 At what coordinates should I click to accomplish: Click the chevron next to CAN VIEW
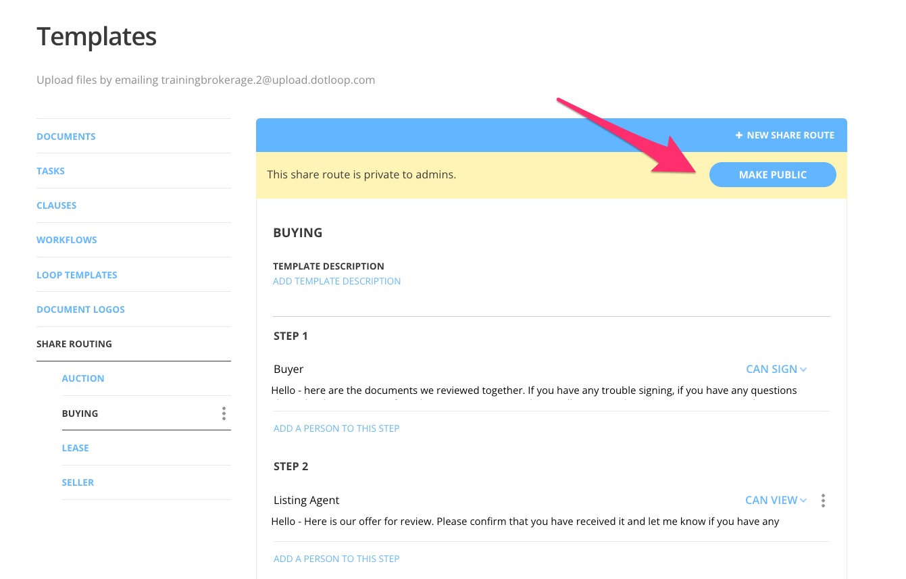803,501
